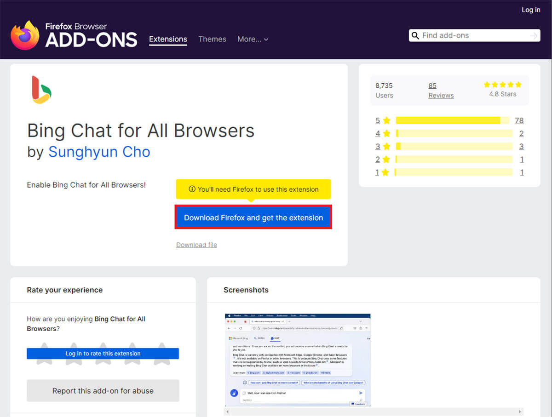This screenshot has width=552, height=417.
Task: Click Log in to rate this extension
Action: click(103, 354)
